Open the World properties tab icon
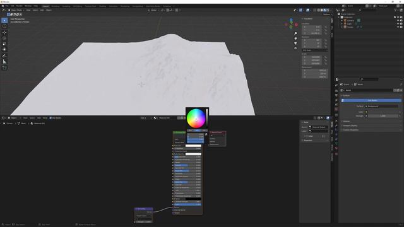404x227 pixels. [336, 109]
